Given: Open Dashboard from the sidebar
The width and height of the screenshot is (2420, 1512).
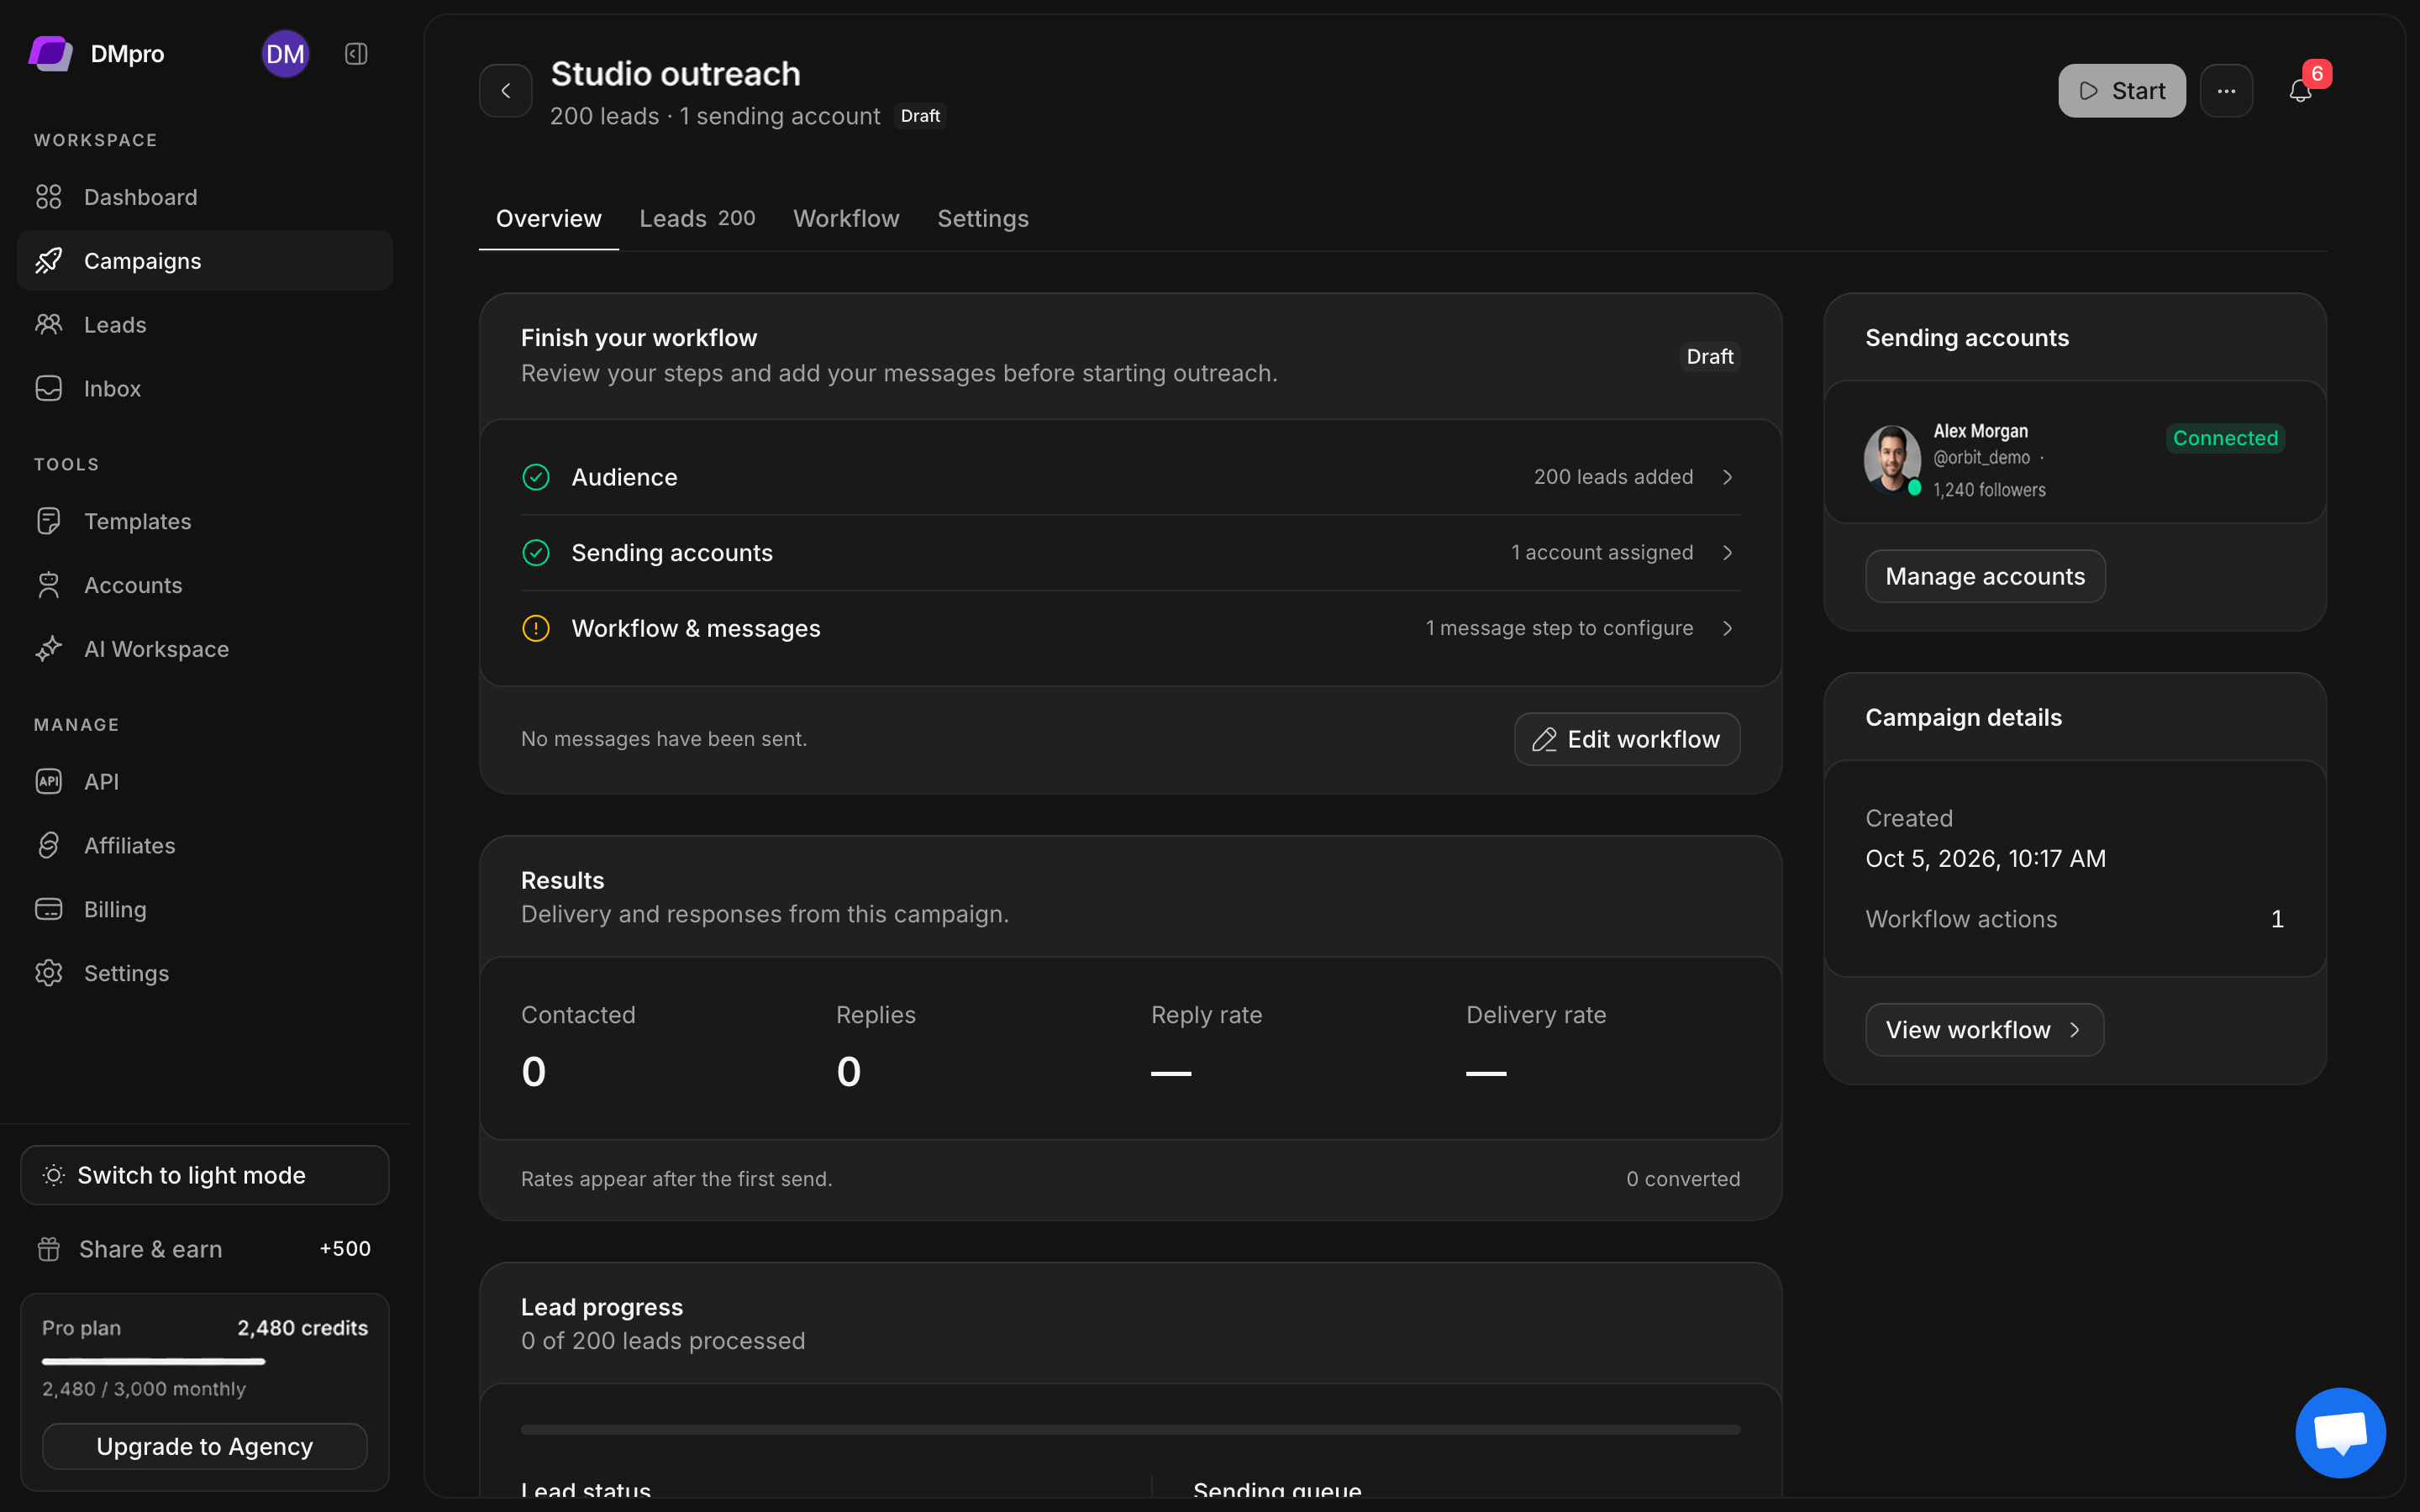Looking at the screenshot, I should pyautogui.click(x=205, y=197).
